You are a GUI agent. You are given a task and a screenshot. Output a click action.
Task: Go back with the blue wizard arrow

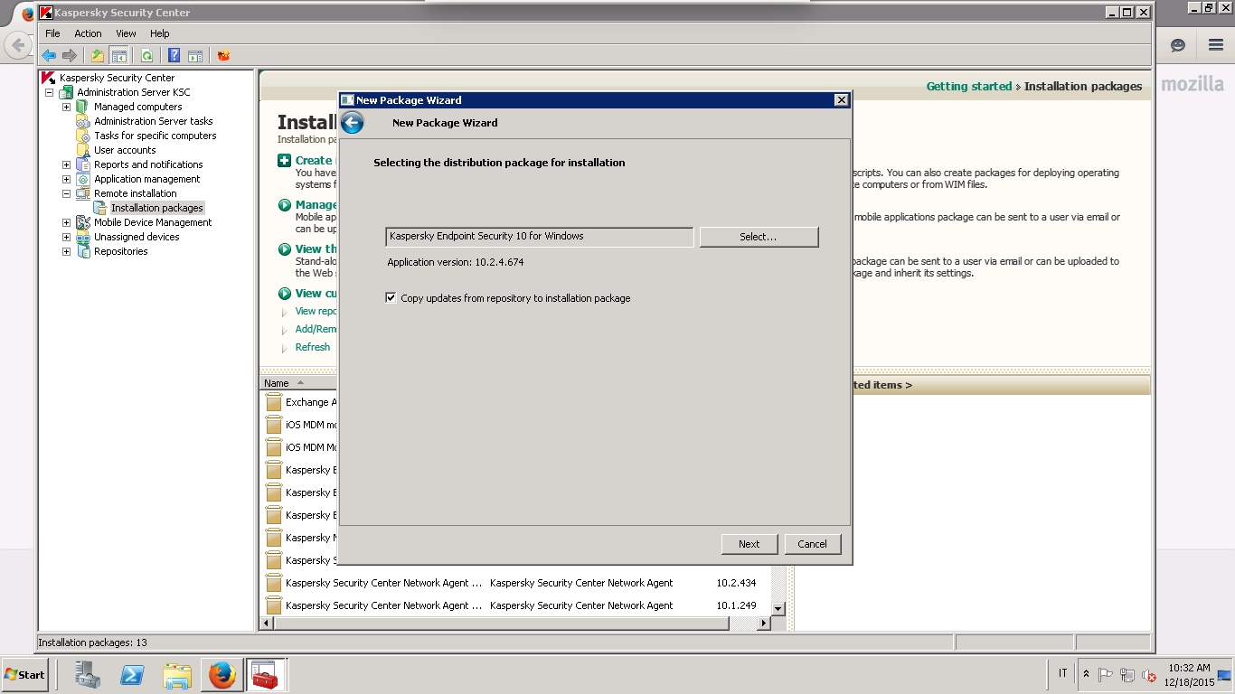[353, 123]
